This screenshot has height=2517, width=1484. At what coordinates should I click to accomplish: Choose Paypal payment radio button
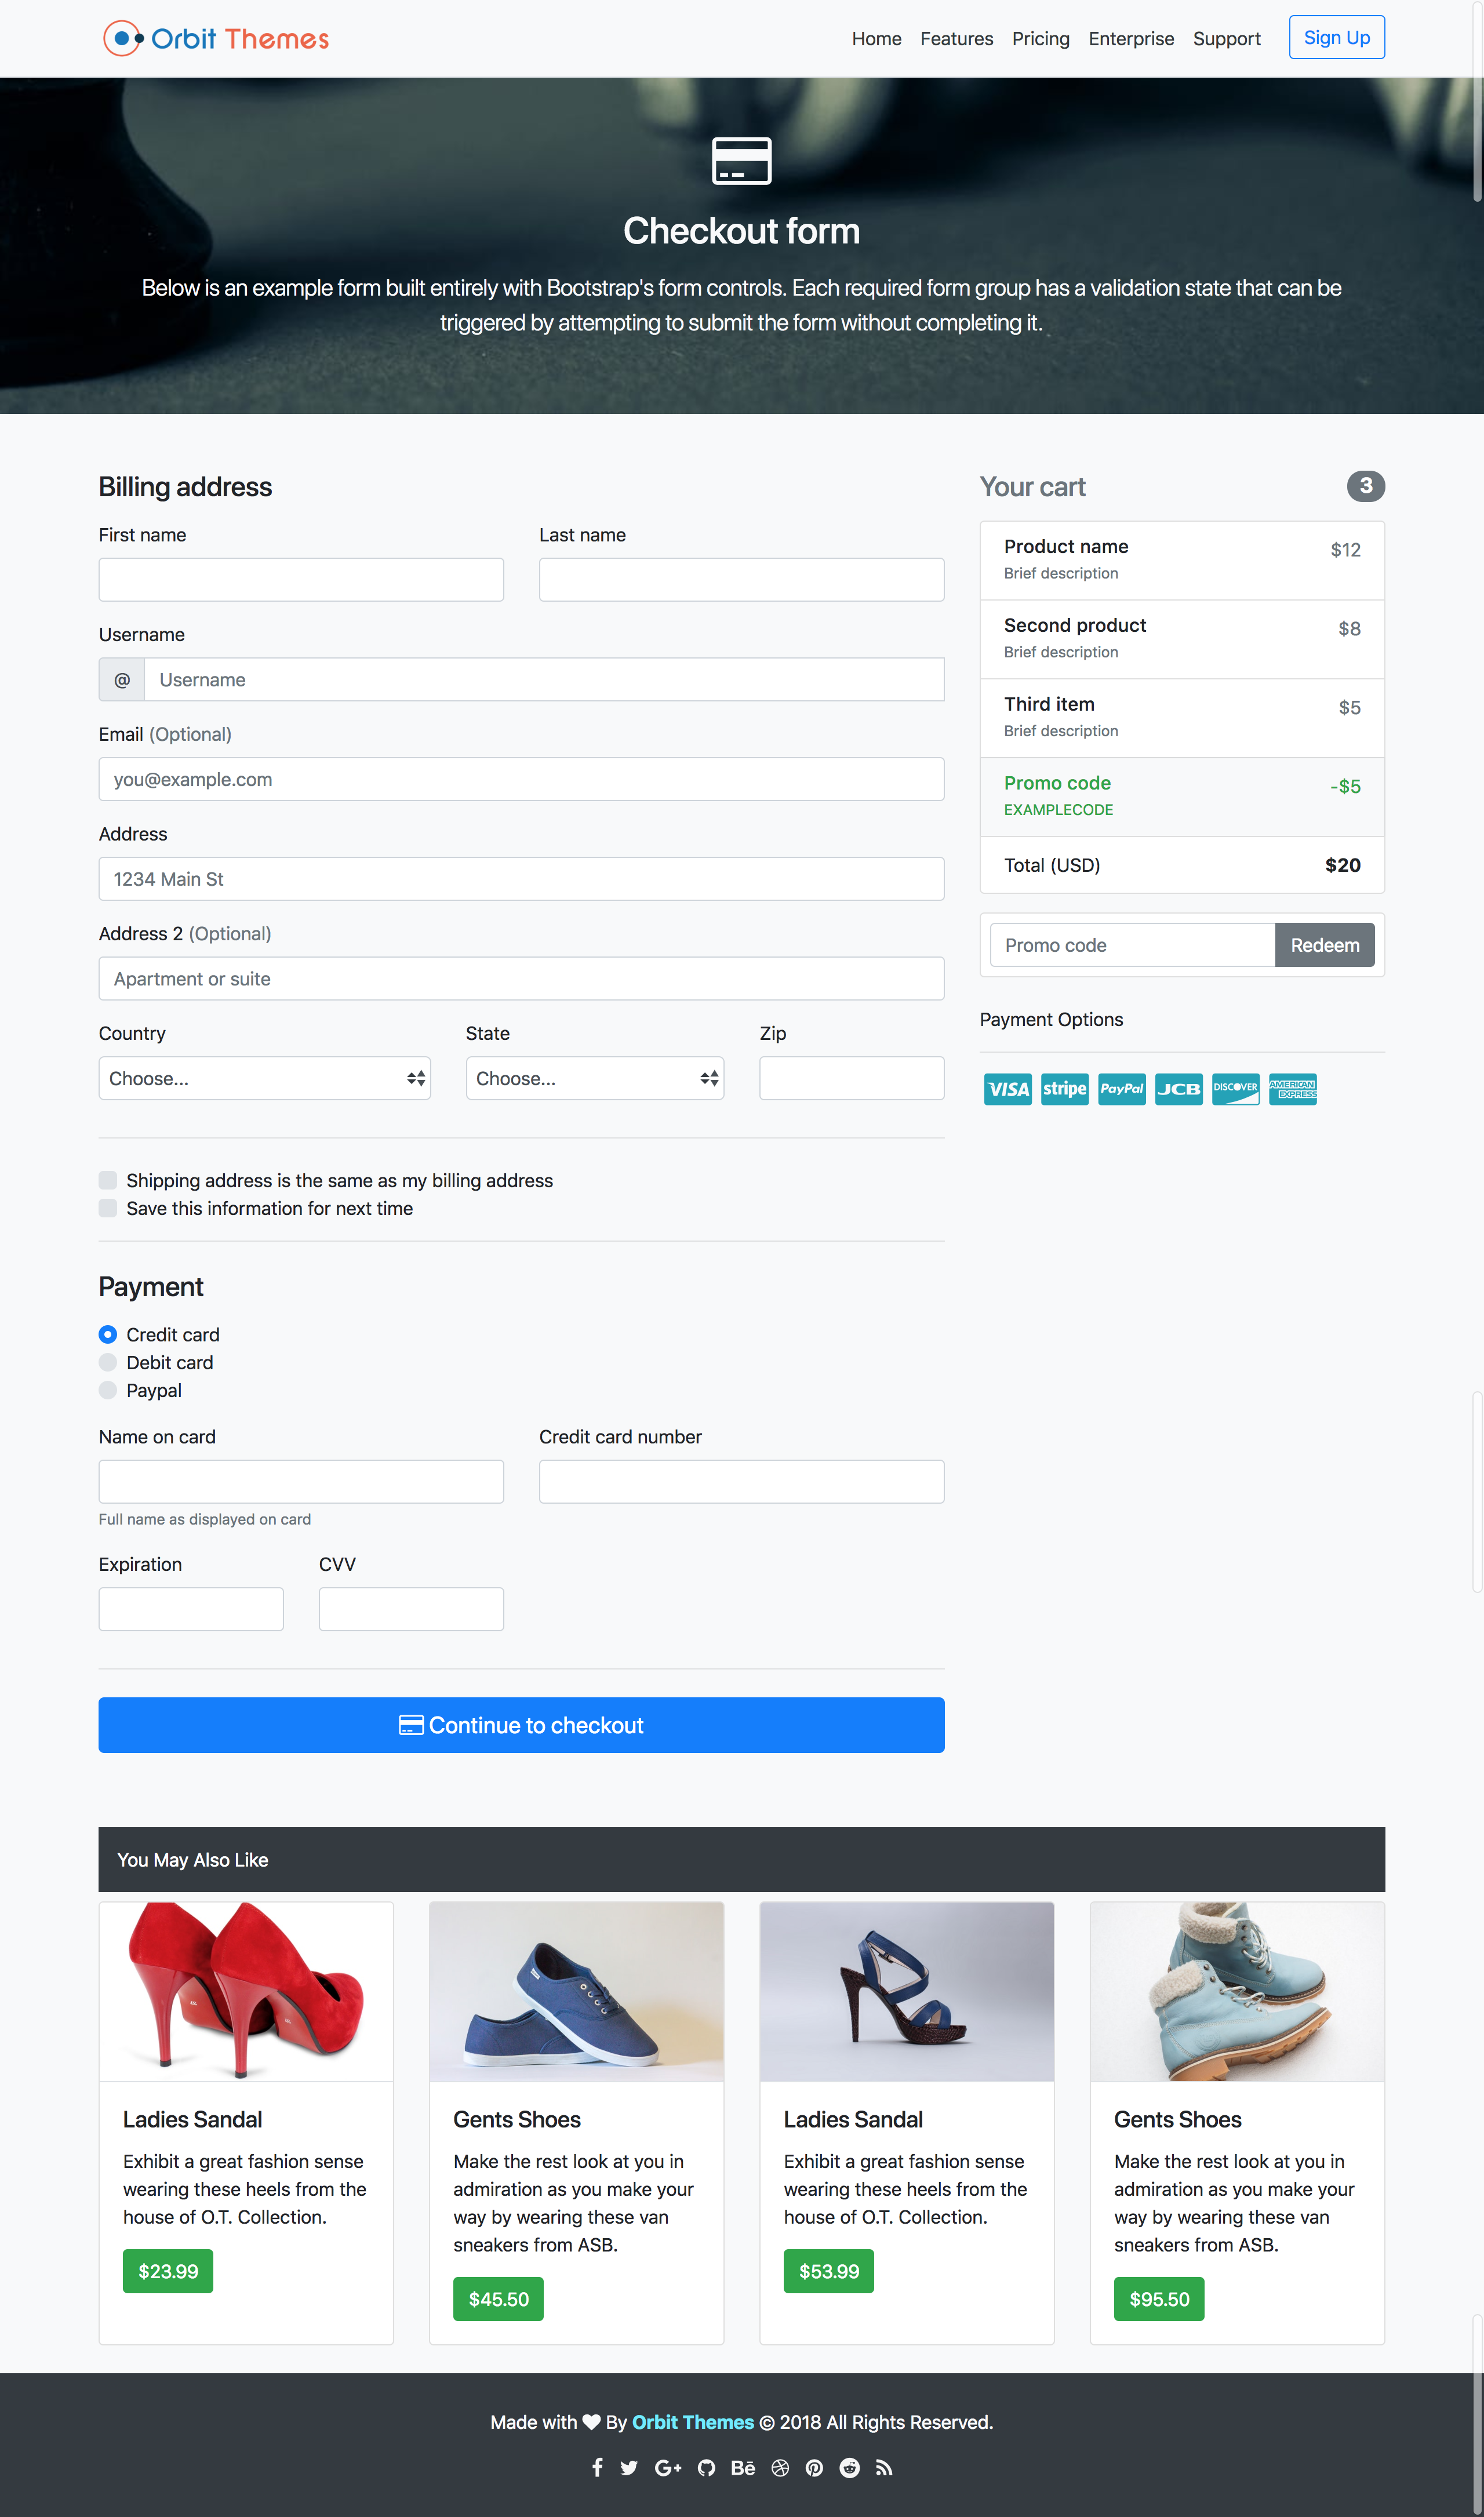(x=108, y=1390)
